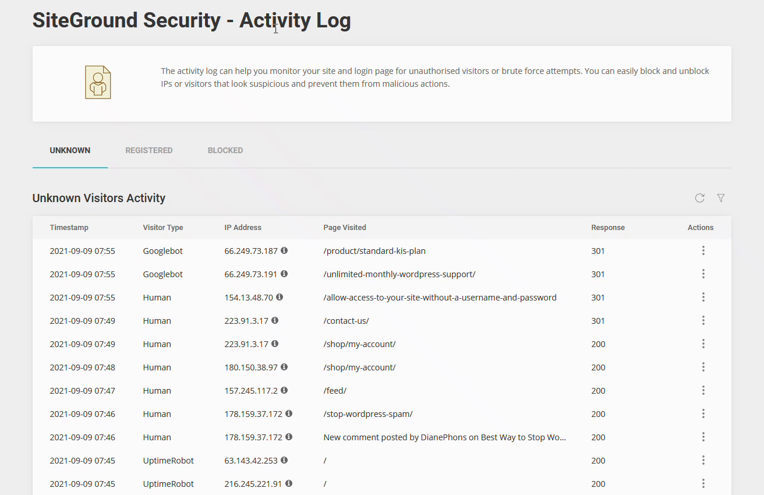Switch to the Blocked tab
Viewport: 764px width, 495px height.
225,150
